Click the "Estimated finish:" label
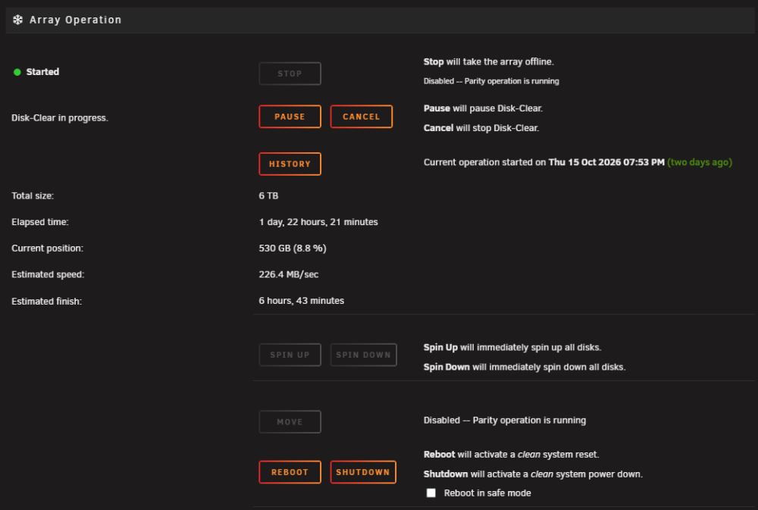 pos(47,302)
